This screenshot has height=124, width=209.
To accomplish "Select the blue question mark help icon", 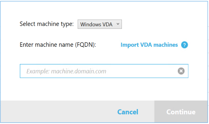I will tap(184, 45).
